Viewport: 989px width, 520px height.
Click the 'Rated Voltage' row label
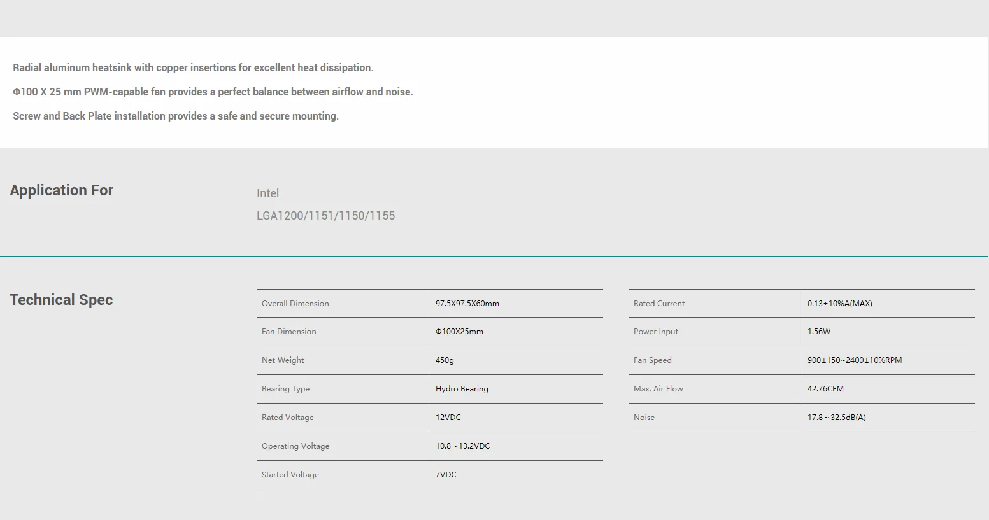(x=287, y=418)
